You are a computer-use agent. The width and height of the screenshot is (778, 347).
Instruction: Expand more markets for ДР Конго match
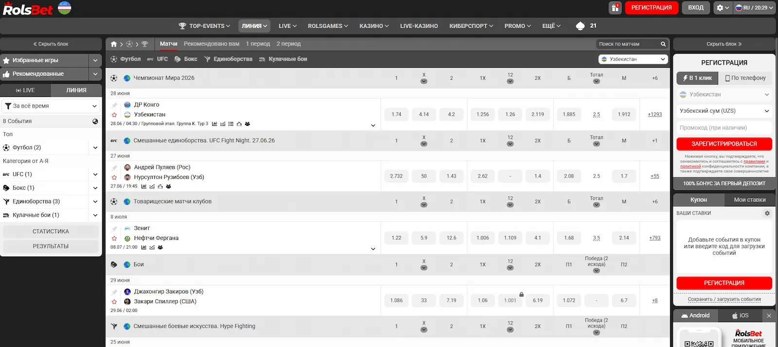tap(373, 126)
